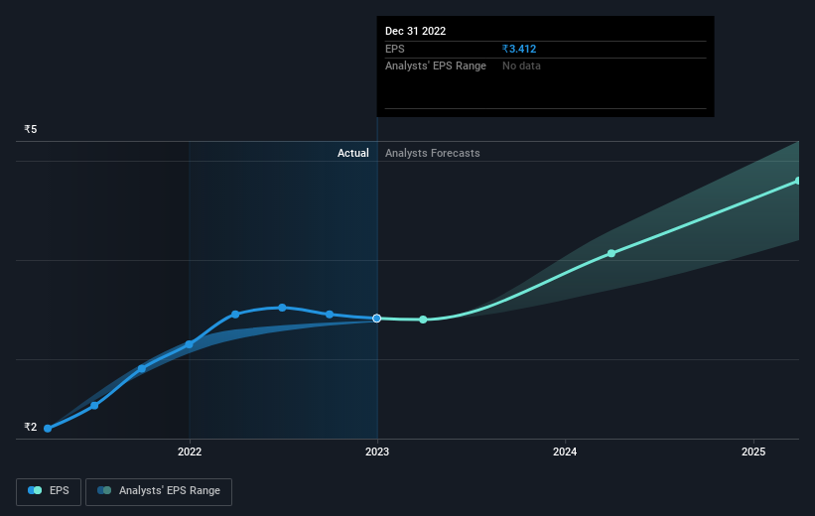Screen dimensions: 815x516
Task: Click the second EPS point in mid-2021
Action: pyautogui.click(x=94, y=405)
